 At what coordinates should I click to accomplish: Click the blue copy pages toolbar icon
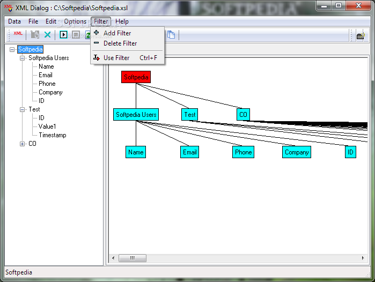tap(171, 35)
